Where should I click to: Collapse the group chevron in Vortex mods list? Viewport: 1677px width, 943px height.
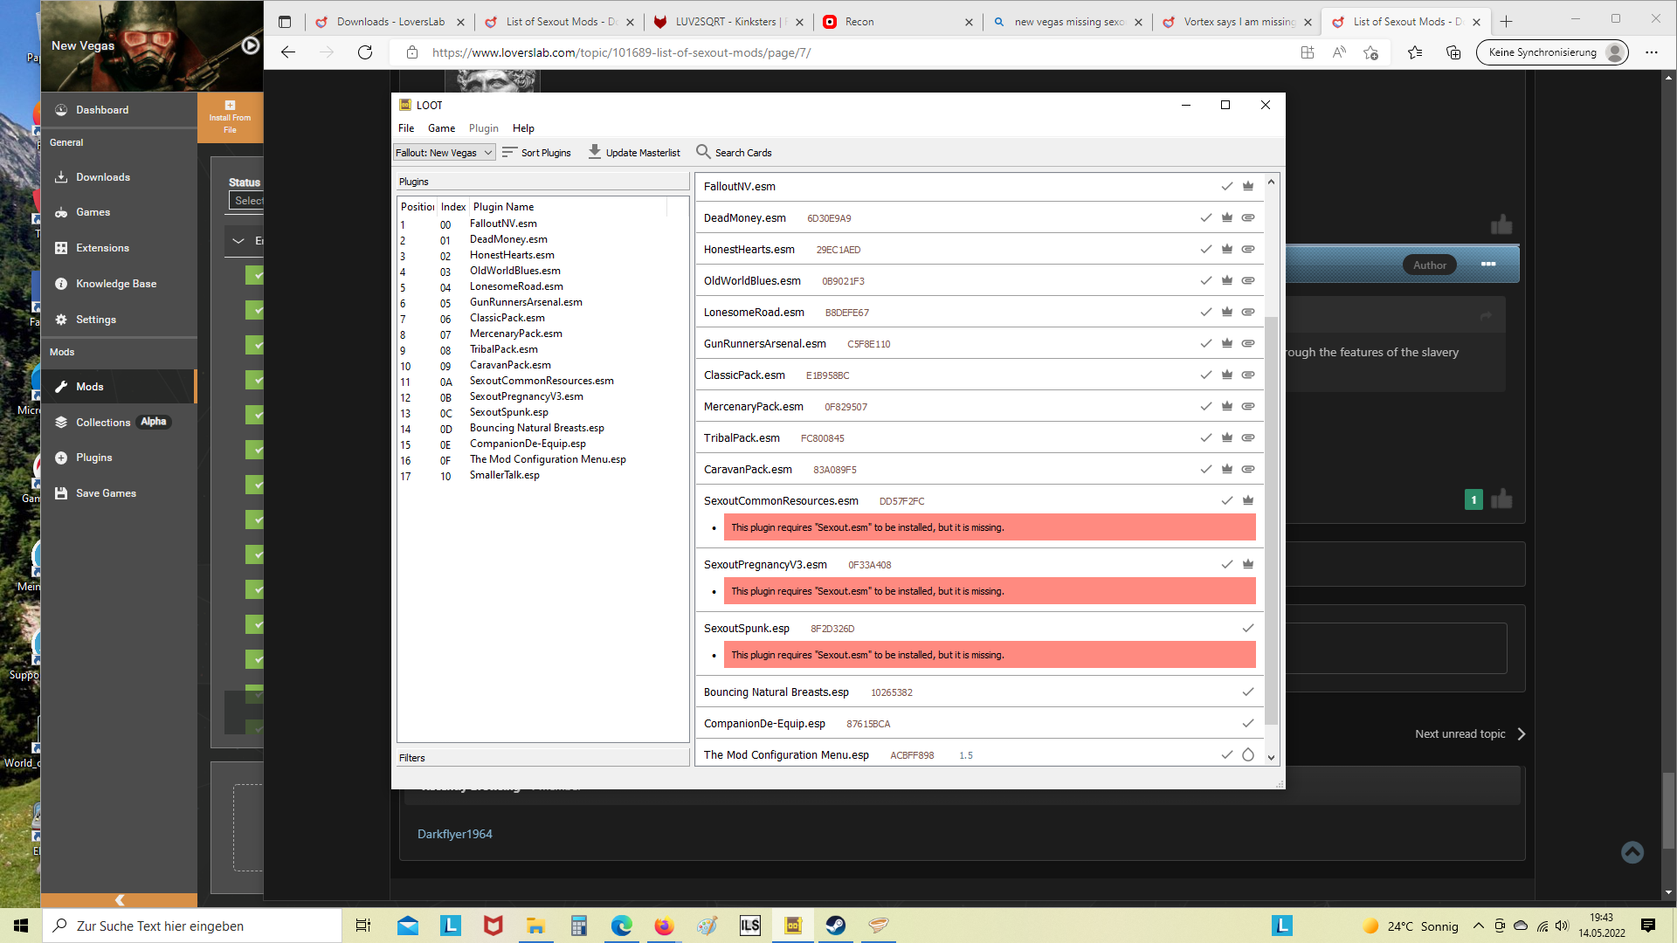point(238,241)
